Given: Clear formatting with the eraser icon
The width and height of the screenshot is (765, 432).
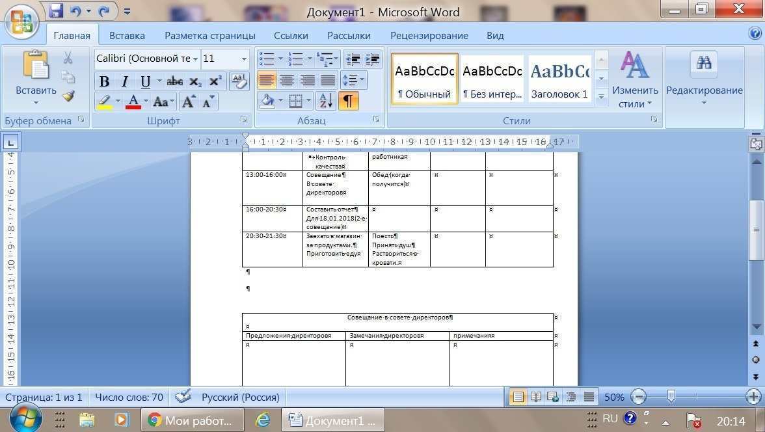Looking at the screenshot, I should pyautogui.click(x=239, y=81).
